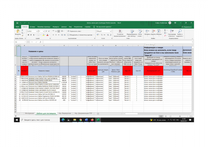Click the Borders icon in the Font group
208x147 pixels.
(x=38, y=35)
